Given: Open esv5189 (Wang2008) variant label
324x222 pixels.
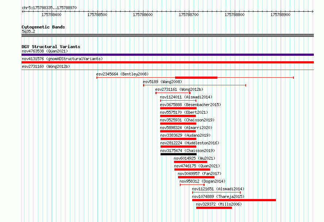Looking at the screenshot, I should (x=162, y=82).
